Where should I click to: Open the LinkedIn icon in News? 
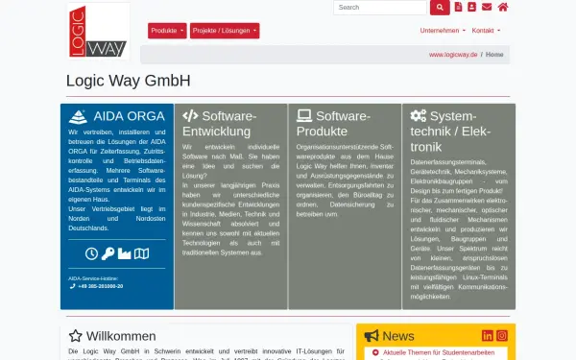point(488,335)
